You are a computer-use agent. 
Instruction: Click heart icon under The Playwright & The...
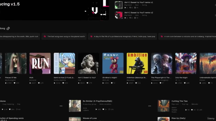[160, 83]
